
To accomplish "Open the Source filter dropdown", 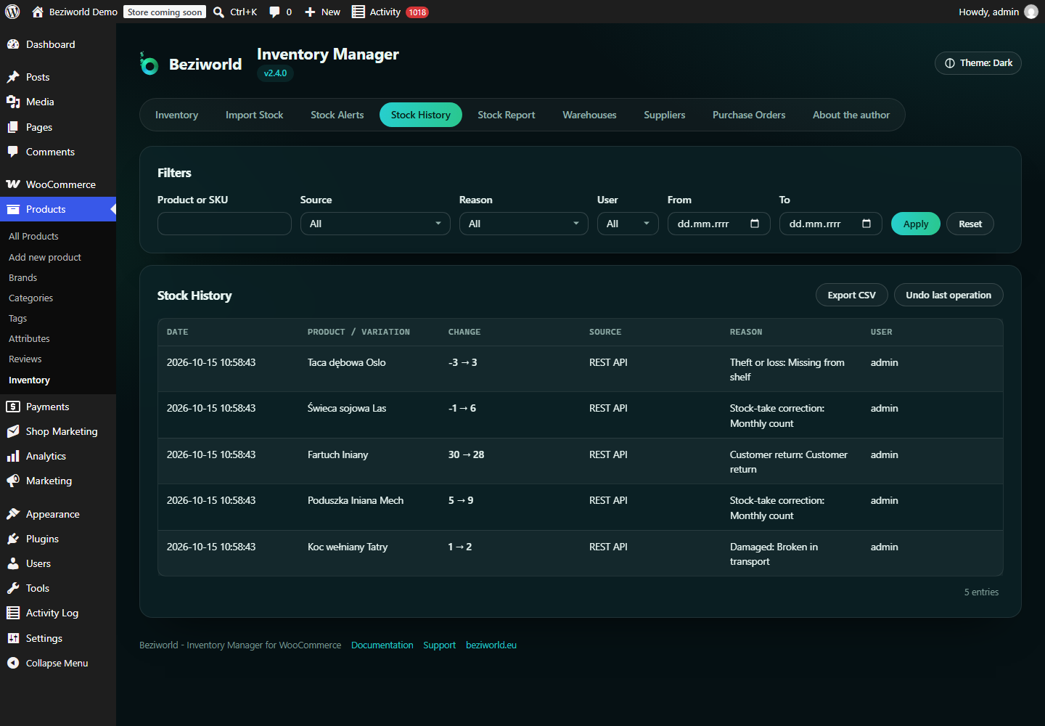I will tap(375, 224).
